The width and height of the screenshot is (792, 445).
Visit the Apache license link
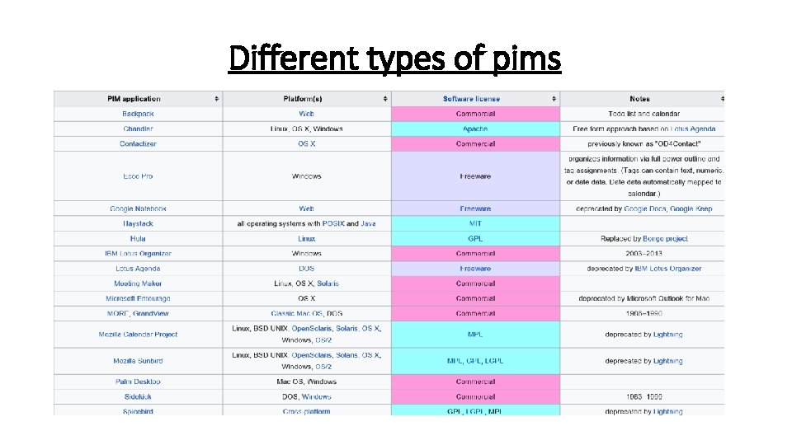(475, 129)
